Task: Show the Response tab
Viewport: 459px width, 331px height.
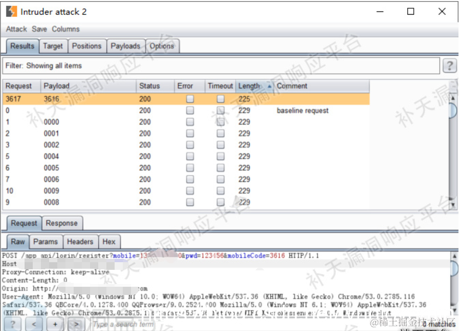Action: 62,223
